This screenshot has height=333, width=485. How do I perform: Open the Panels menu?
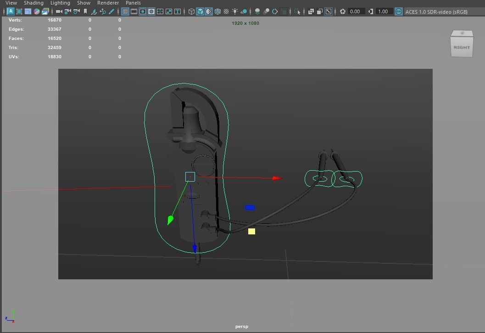tap(134, 3)
